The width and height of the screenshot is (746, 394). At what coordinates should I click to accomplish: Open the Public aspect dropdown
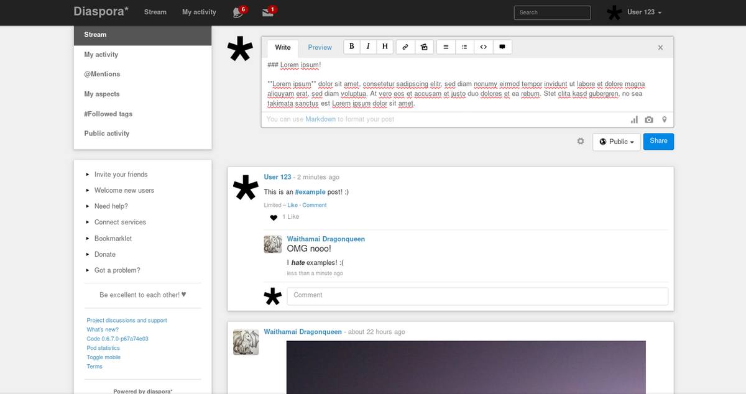click(616, 142)
